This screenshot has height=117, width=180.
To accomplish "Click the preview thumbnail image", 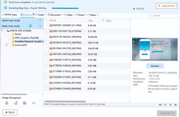I will (x=155, y=49).
